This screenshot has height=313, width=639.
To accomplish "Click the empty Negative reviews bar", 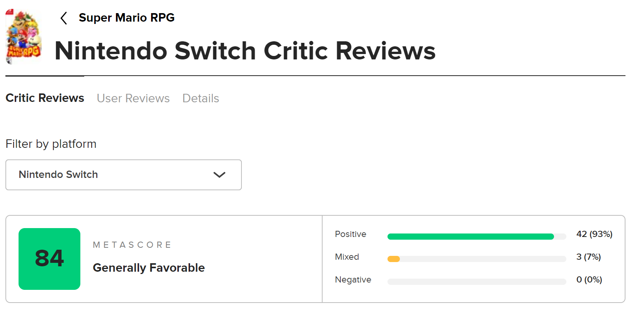I will click(476, 282).
